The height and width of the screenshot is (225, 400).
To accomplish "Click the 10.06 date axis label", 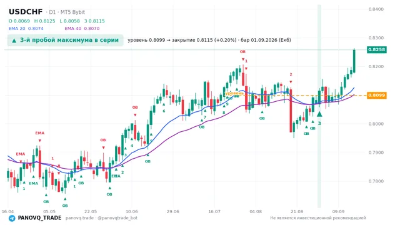I will pos(132,211).
